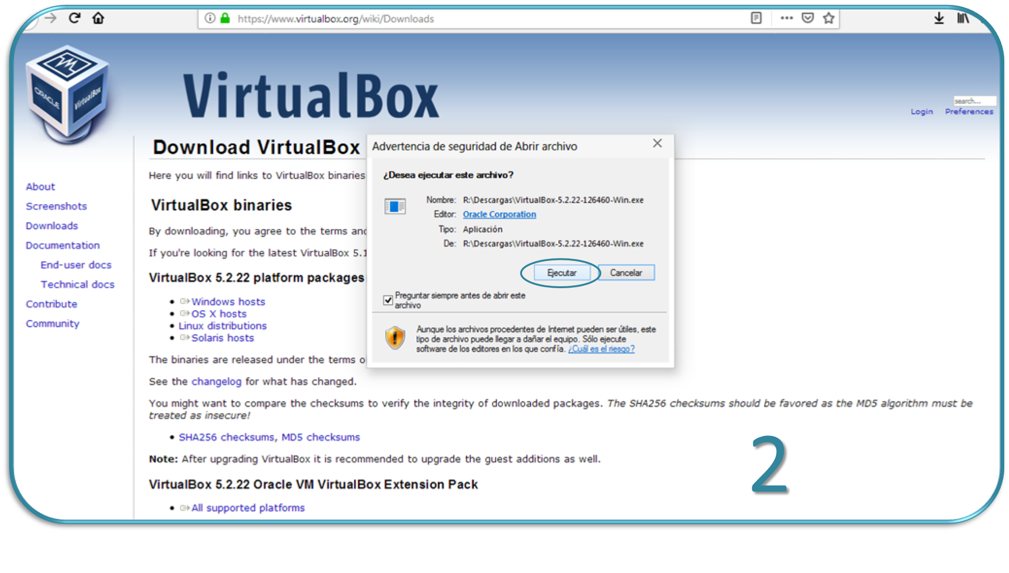Click the 'Aplicación' type value
Screen dimensions: 1009x573
tap(483, 229)
